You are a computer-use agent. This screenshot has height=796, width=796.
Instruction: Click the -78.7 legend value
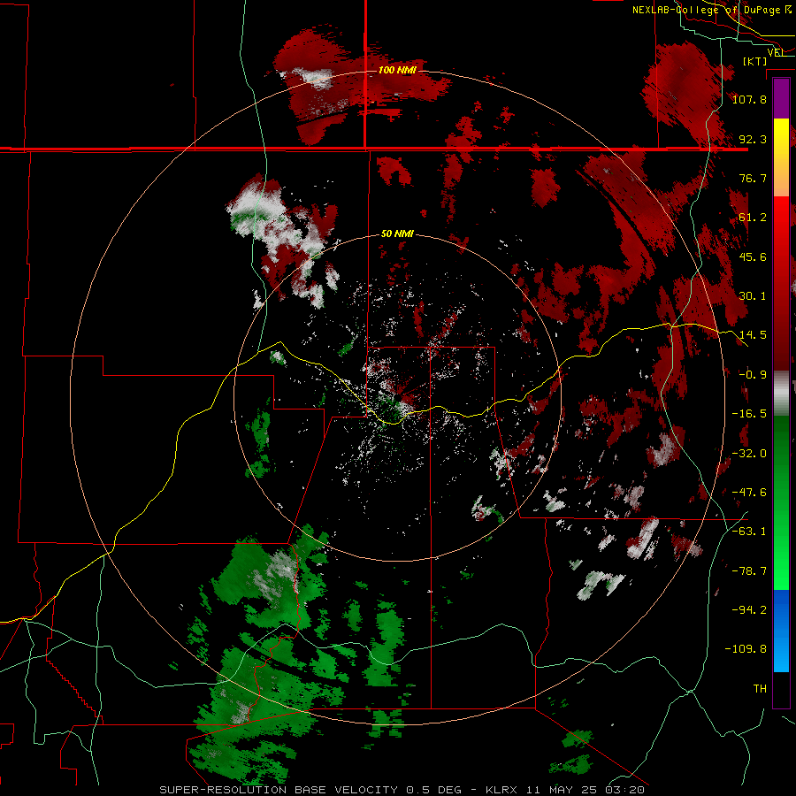[749, 571]
